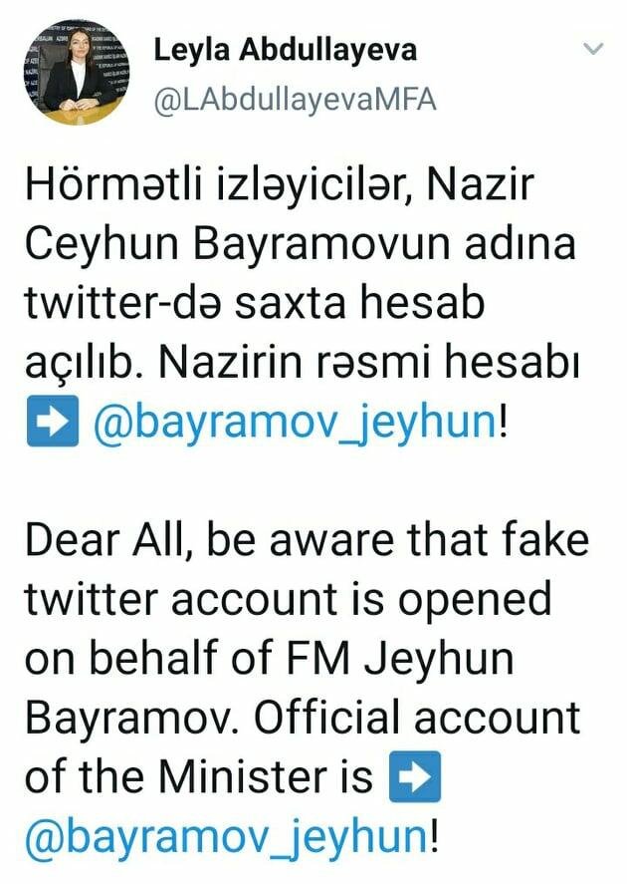
Task: Click the display name Leyla Abdullayeva
Action: pyautogui.click(x=286, y=50)
